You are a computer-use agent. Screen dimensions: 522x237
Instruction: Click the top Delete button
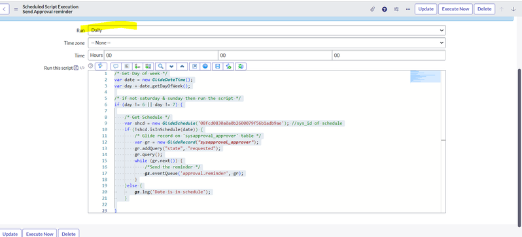tap(484, 9)
